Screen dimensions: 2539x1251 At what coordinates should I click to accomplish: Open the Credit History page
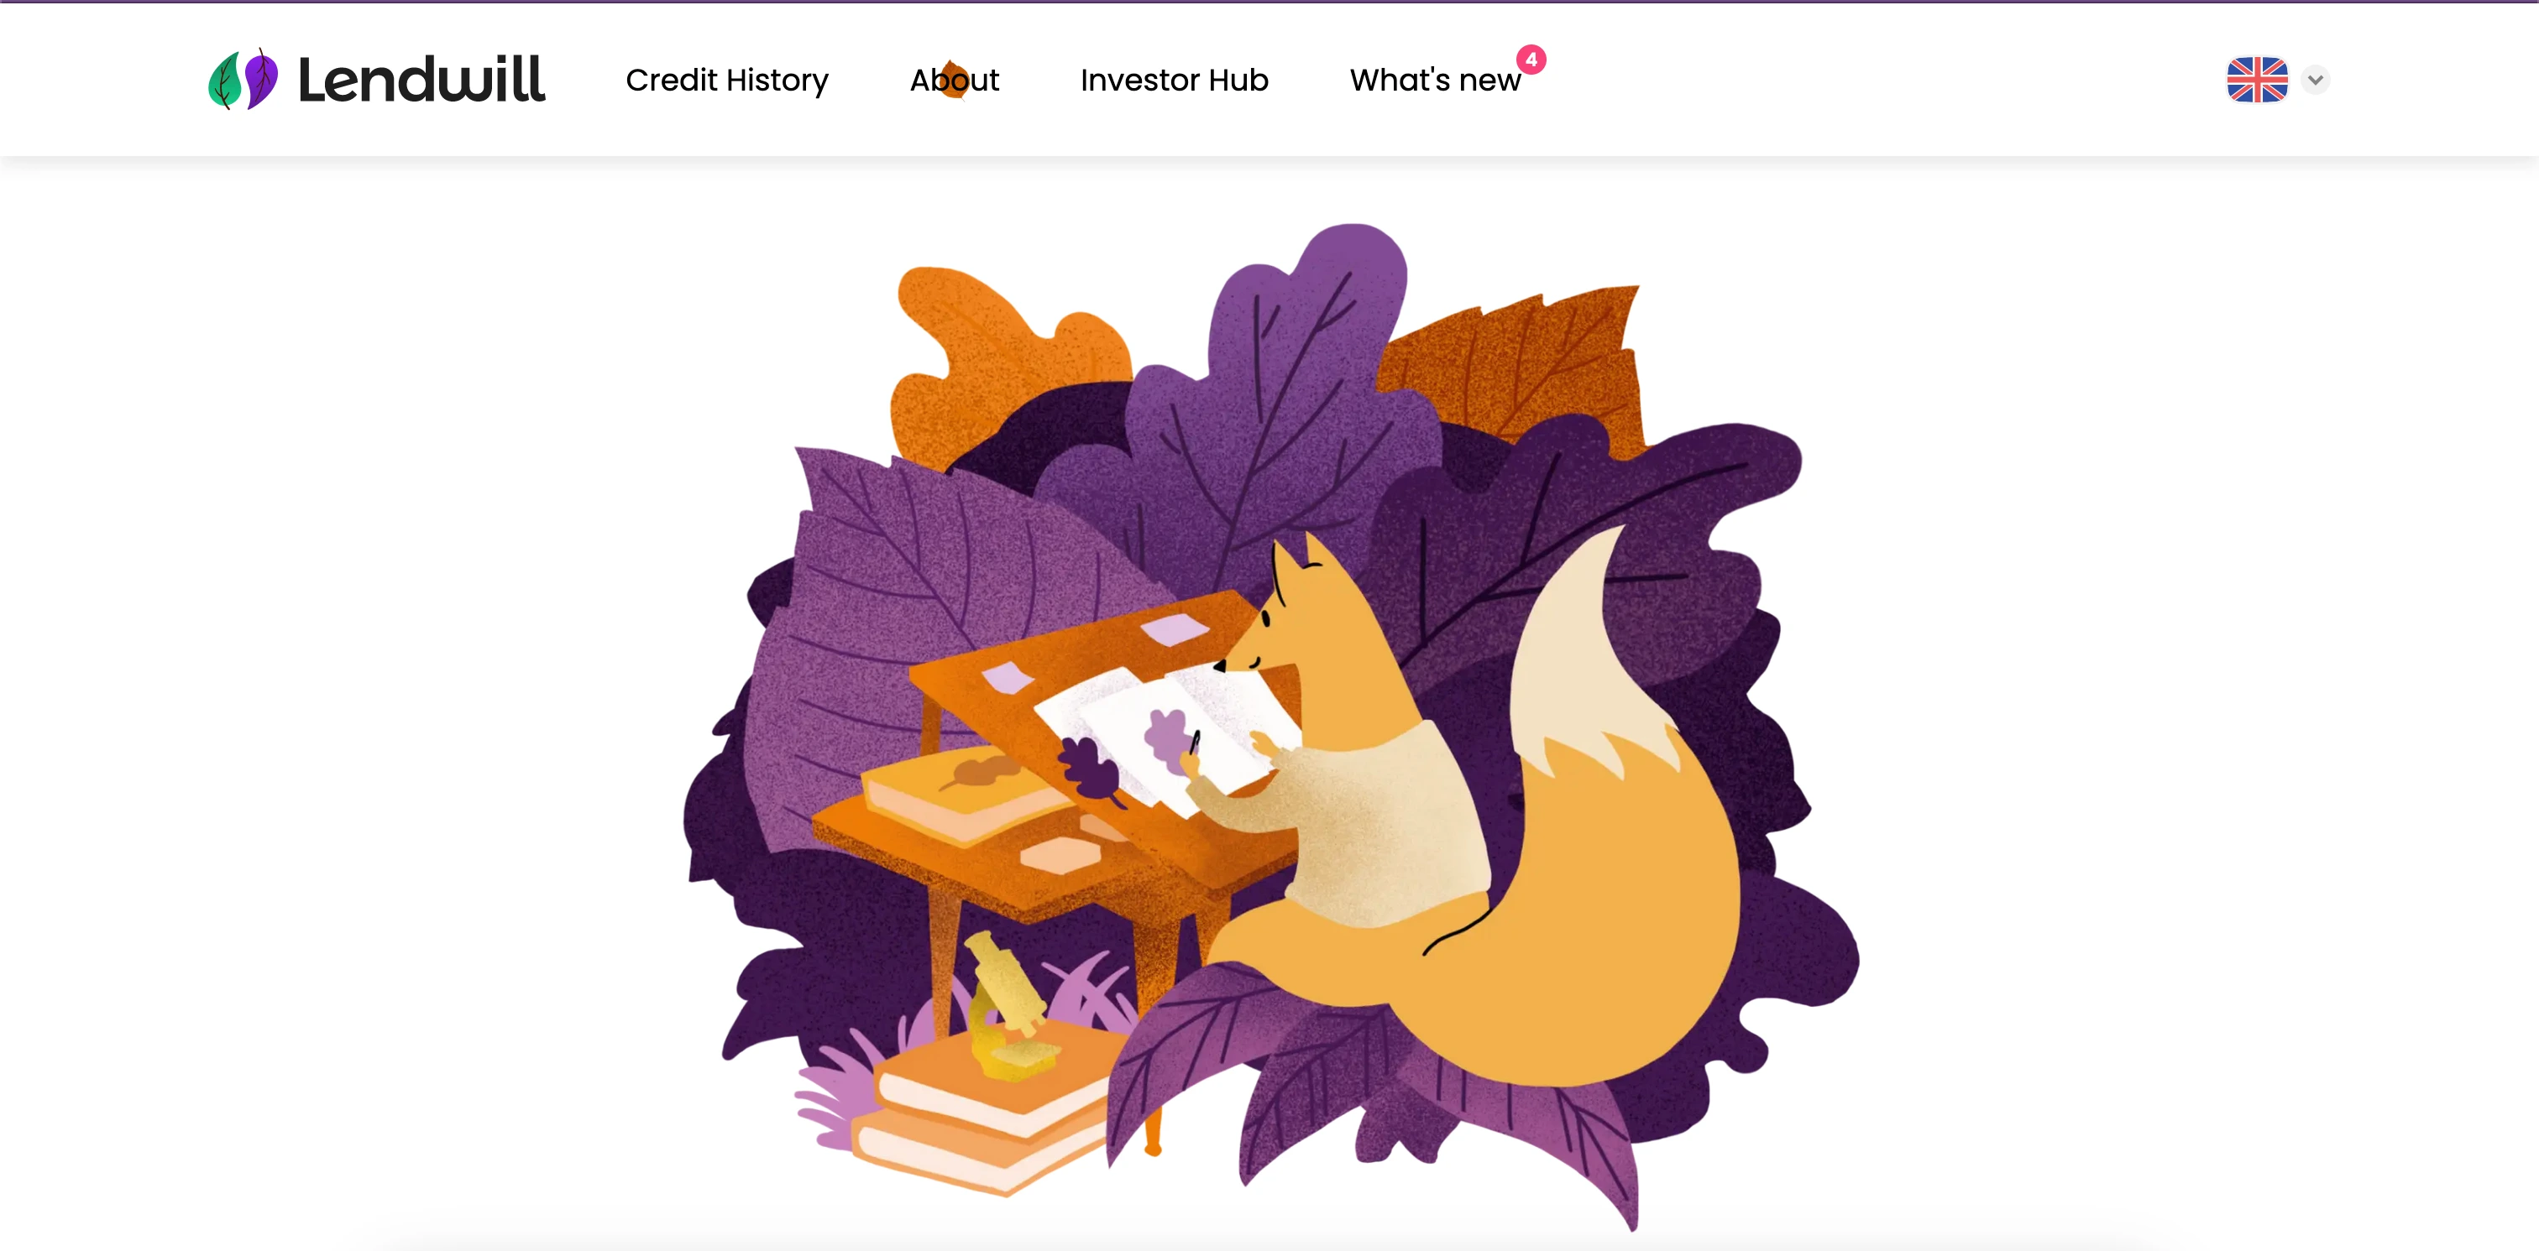tap(726, 80)
